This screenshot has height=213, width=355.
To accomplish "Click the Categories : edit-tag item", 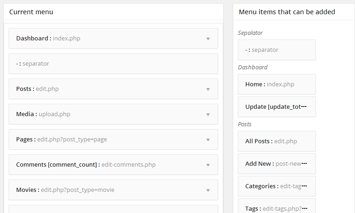I will [x=276, y=186].
